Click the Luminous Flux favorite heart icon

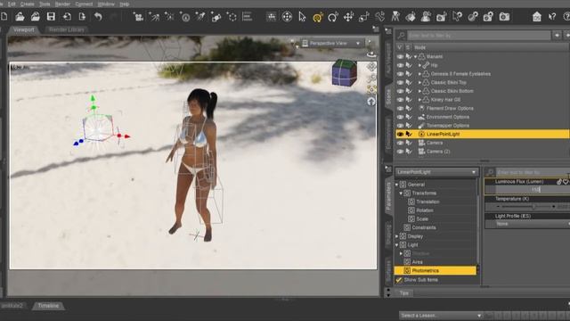[x=566, y=182]
